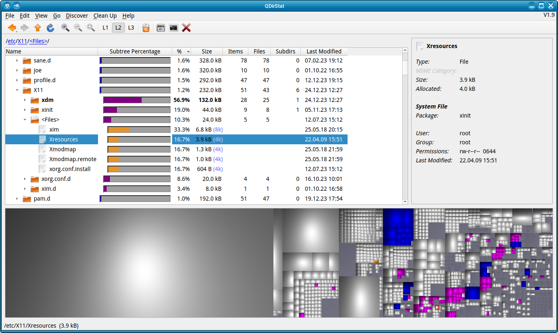Sort by the Items column header
Screen dimensions: 558x333
click(236, 51)
